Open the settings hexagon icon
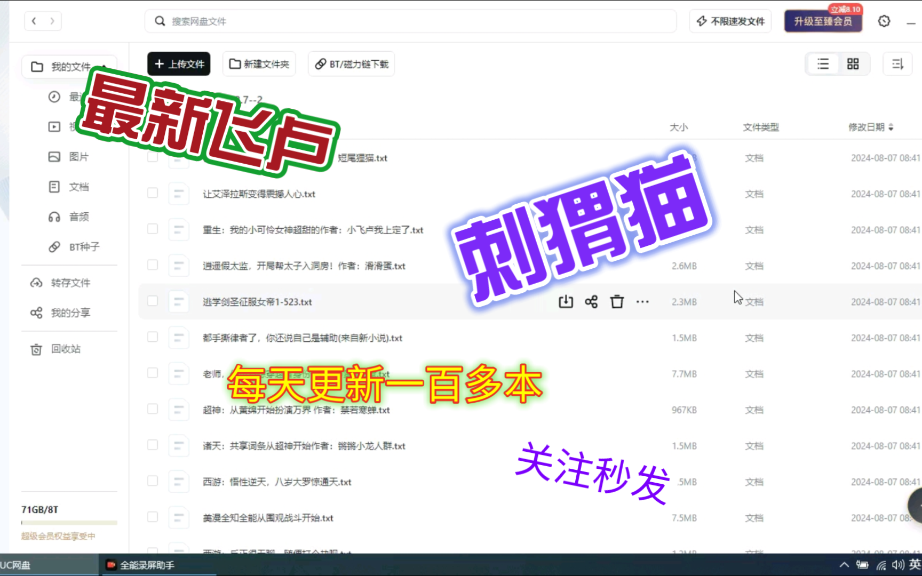This screenshot has height=576, width=922. point(884,21)
